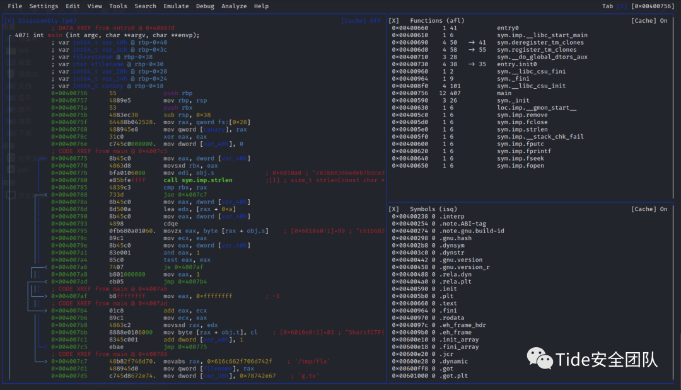Open the File menu
Image resolution: width=681 pixels, height=390 pixels.
tap(15, 6)
